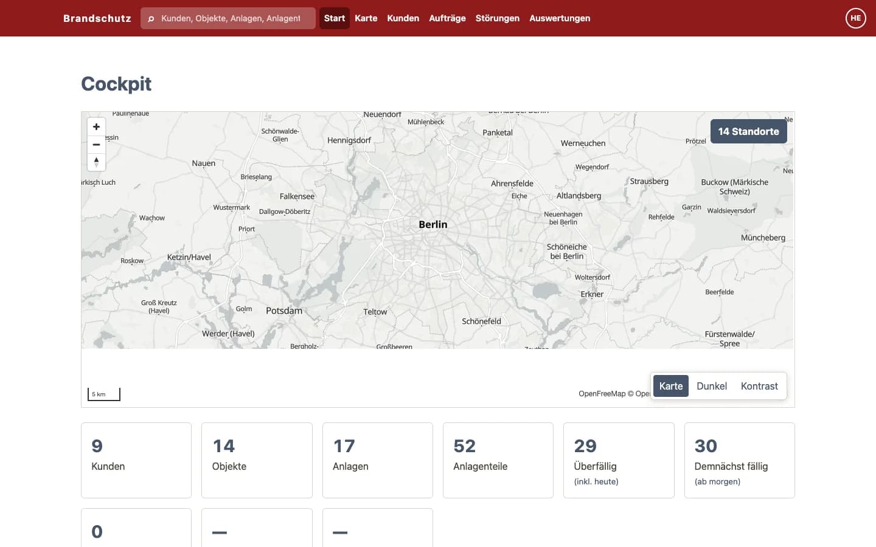Switch map style to Dunkel
Screen dimensions: 876x547
pos(712,386)
